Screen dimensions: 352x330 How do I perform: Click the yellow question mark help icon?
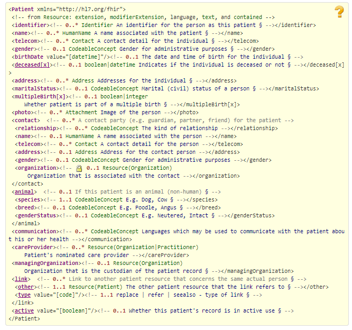tap(339, 11)
